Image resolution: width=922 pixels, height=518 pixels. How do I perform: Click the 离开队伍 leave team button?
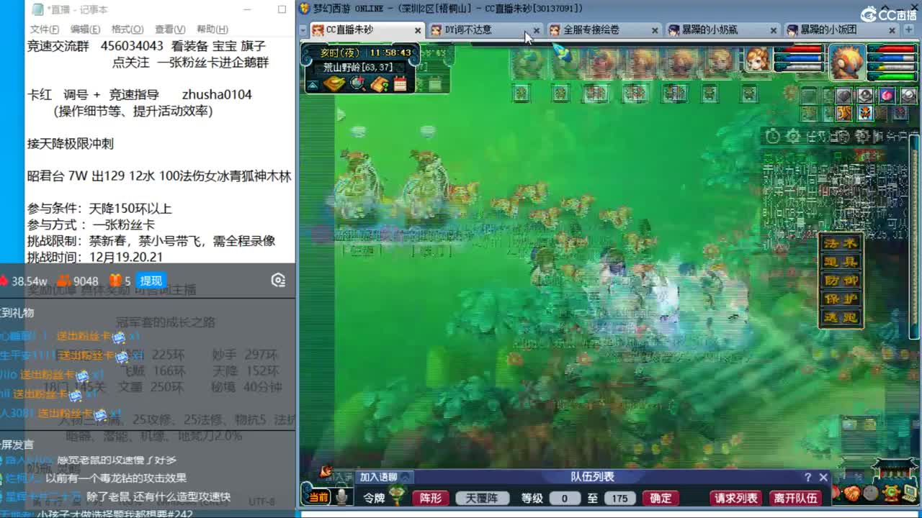(x=795, y=498)
